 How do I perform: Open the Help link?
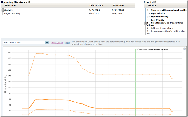(68, 43)
